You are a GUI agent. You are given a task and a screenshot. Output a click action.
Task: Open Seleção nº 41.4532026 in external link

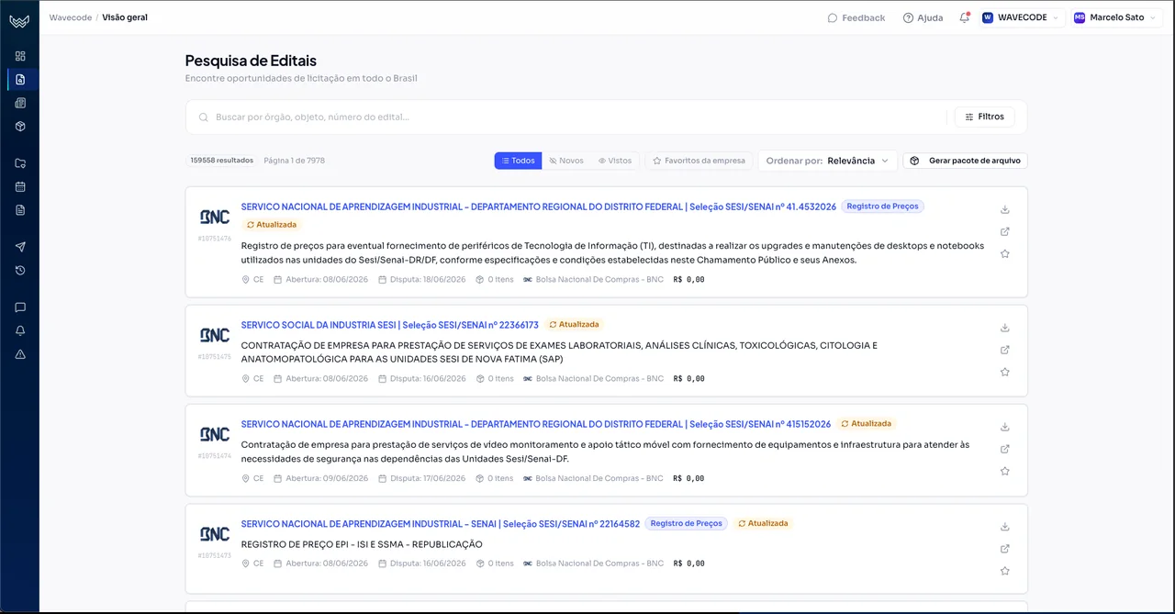pos(1005,231)
